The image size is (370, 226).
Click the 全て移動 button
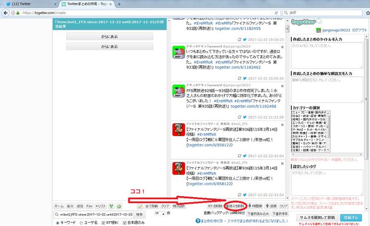pos(151,206)
